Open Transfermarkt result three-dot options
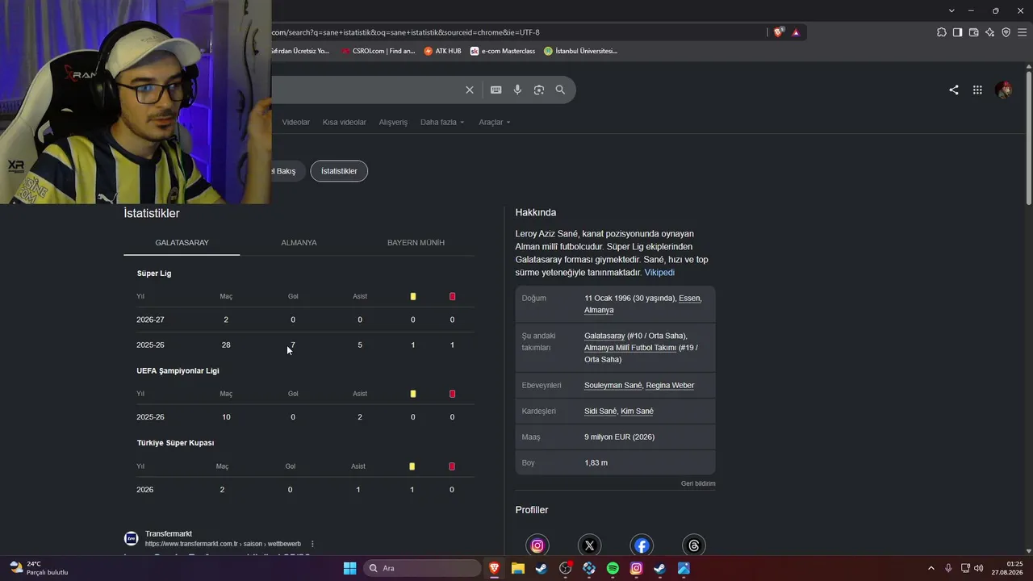The width and height of the screenshot is (1033, 581). pos(312,544)
